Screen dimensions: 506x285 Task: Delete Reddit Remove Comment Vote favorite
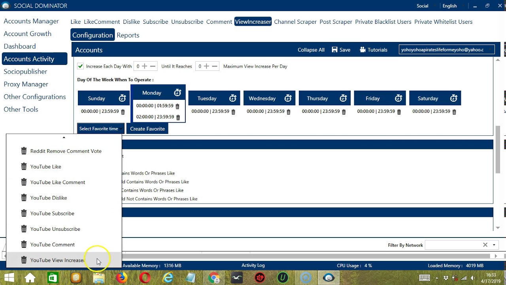pyautogui.click(x=24, y=151)
